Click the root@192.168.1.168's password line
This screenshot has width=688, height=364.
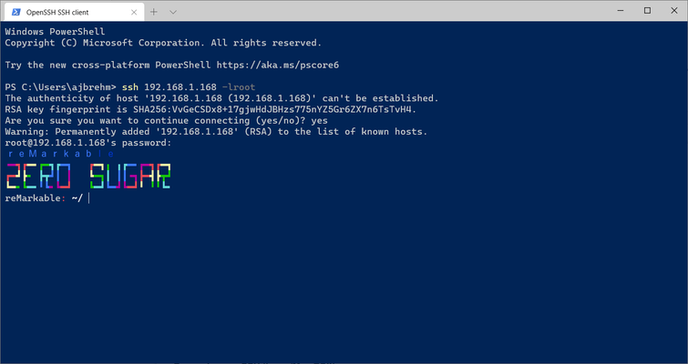coord(88,143)
